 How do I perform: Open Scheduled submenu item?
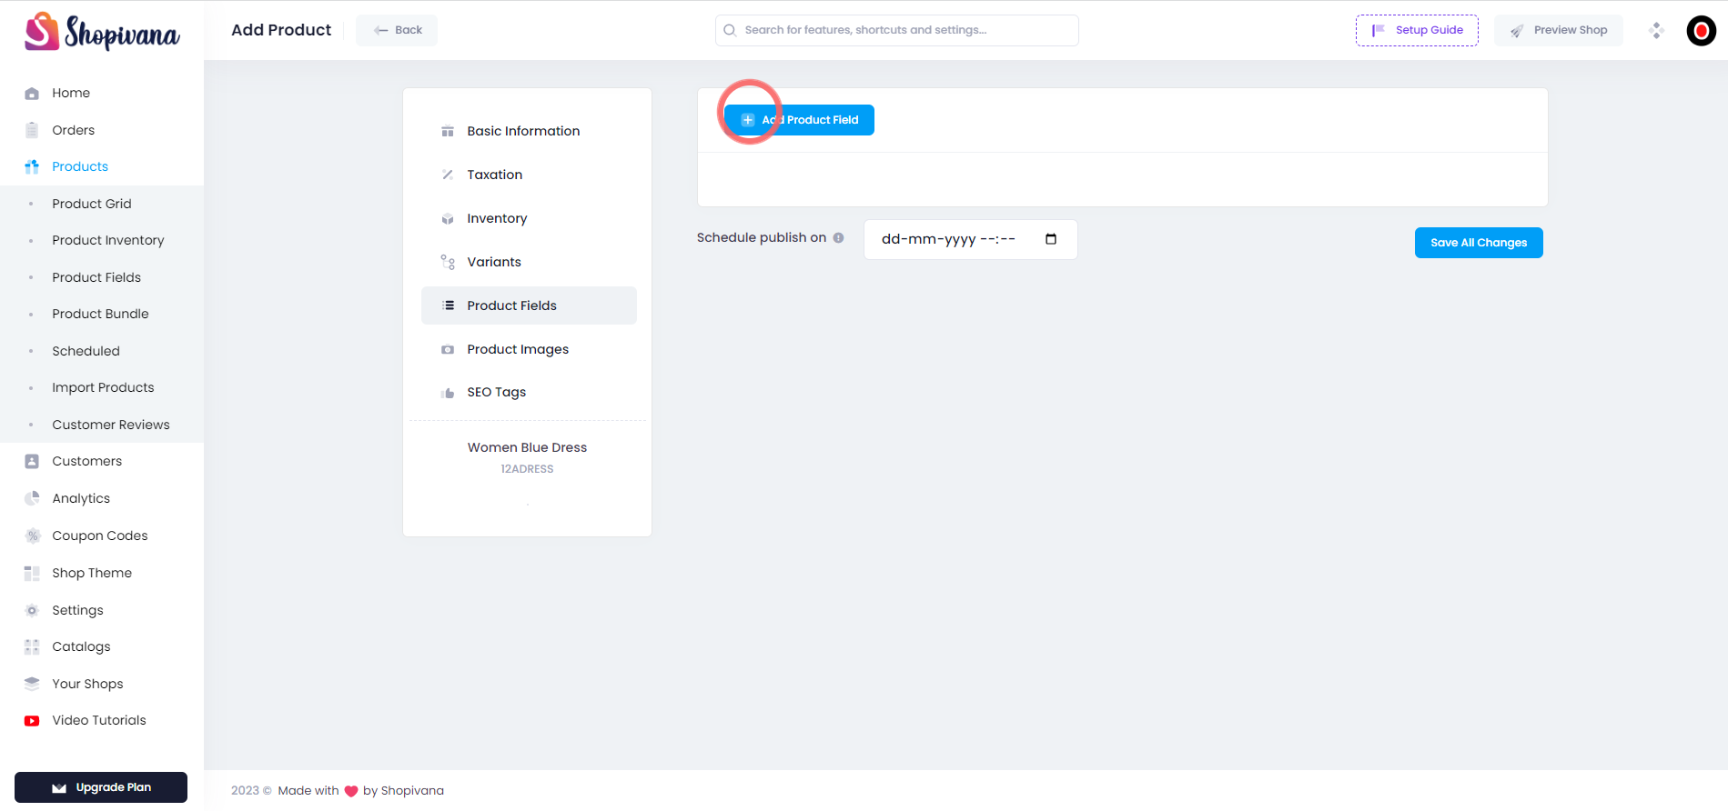86,351
